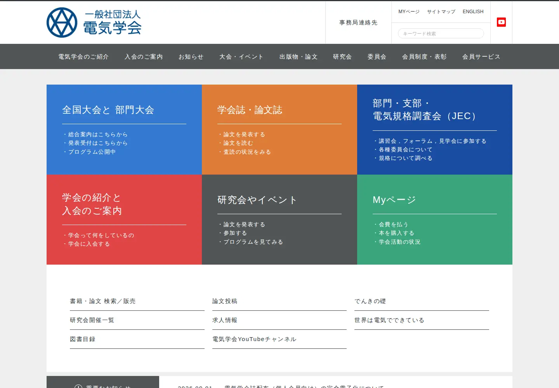Screen dimensions: 559x388
Task: Open 図書目録
Action: [137, 339]
